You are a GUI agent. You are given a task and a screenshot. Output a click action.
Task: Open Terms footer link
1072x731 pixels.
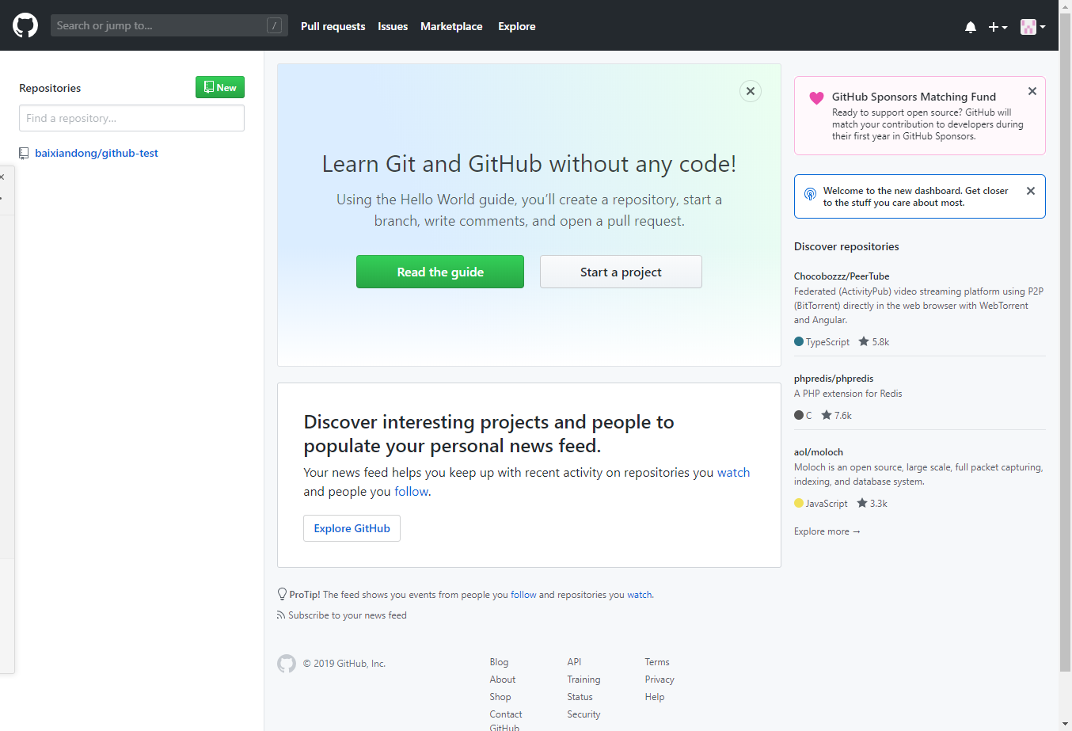tap(657, 662)
